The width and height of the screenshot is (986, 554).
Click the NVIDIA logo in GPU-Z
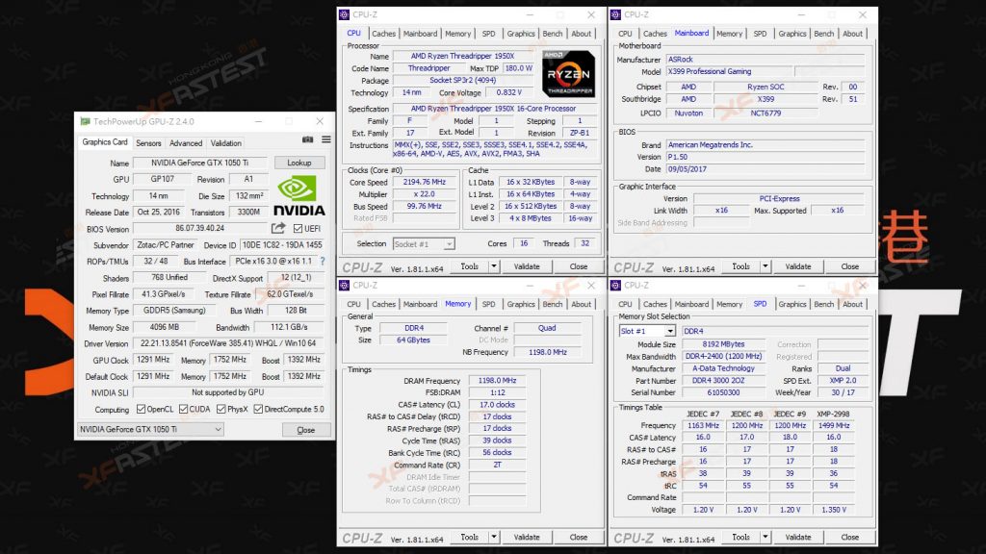click(x=299, y=194)
